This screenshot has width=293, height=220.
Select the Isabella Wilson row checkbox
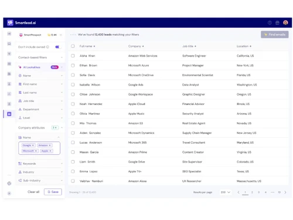pyautogui.click(x=73, y=84)
